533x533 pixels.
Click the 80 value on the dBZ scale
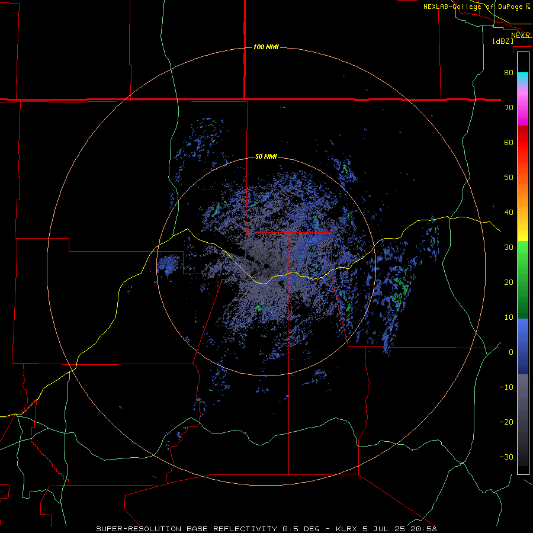click(509, 73)
